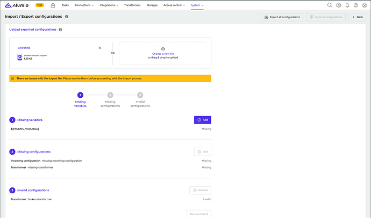Click info icon next to Upload exported configurations

(x=60, y=30)
